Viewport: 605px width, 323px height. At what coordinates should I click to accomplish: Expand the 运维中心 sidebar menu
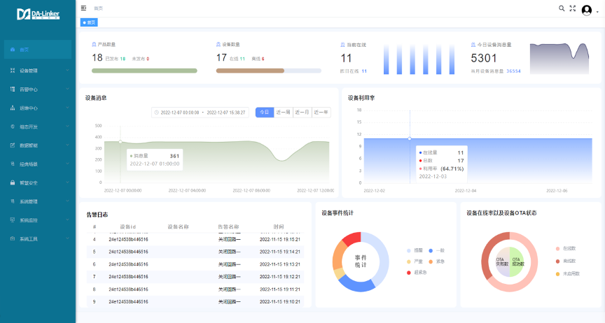coord(67,108)
